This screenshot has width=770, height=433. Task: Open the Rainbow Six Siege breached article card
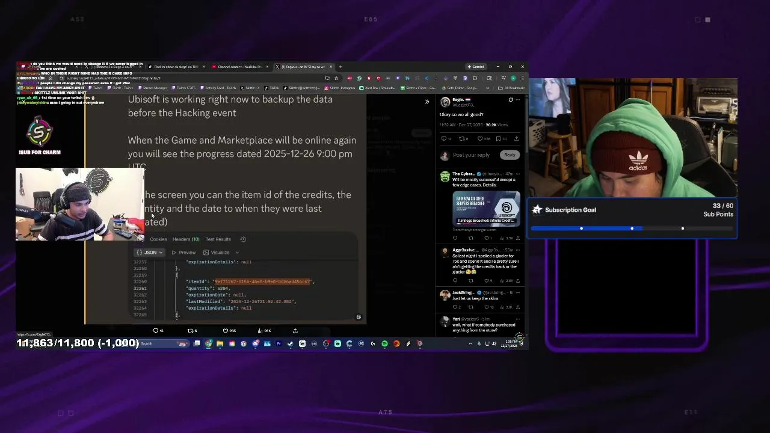click(x=486, y=208)
